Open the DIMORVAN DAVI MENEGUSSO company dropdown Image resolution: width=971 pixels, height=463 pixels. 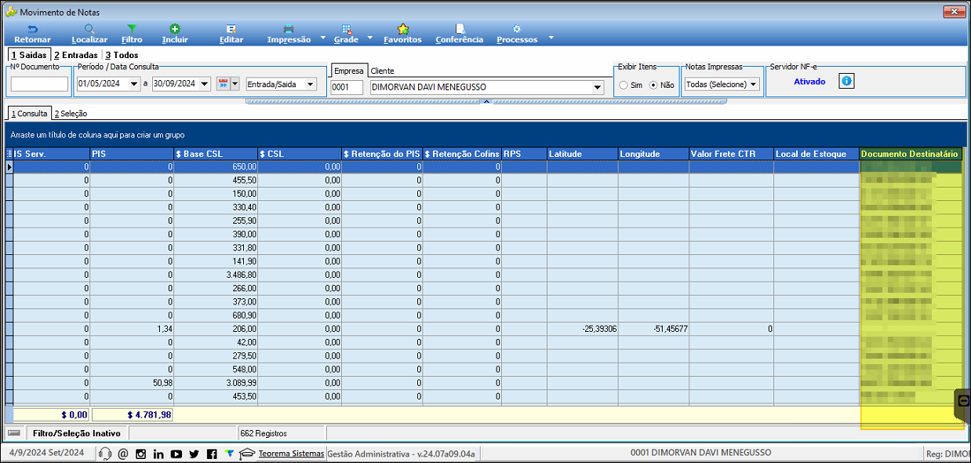tap(598, 87)
